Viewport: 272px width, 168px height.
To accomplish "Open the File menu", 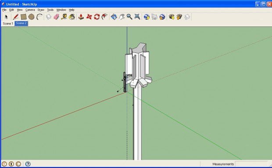I will point(4,10).
